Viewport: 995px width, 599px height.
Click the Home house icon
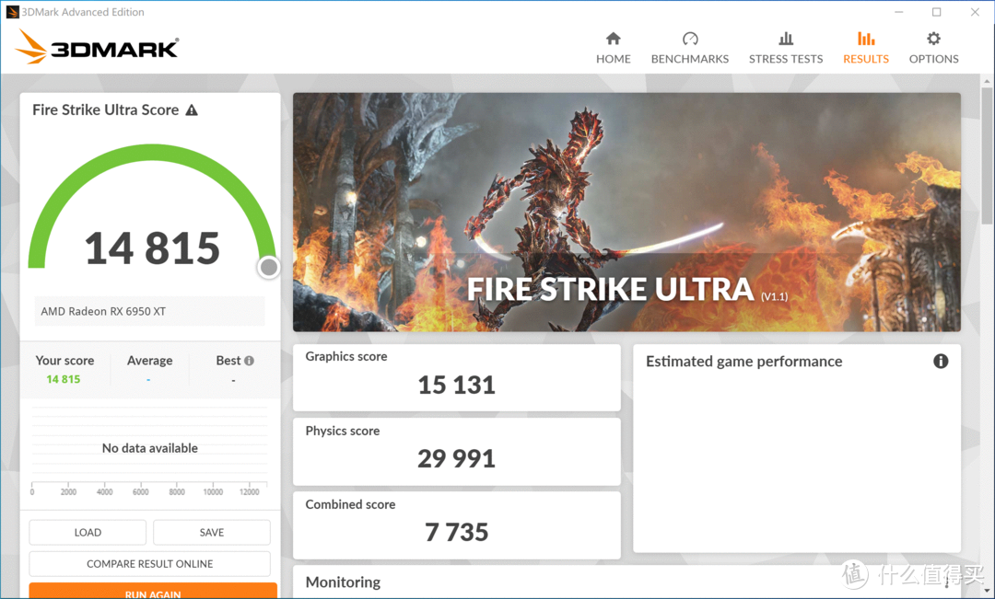click(x=613, y=39)
